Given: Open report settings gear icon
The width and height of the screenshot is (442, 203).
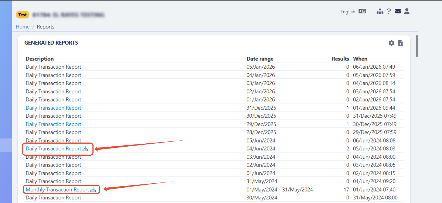Looking at the screenshot, I should point(391,43).
